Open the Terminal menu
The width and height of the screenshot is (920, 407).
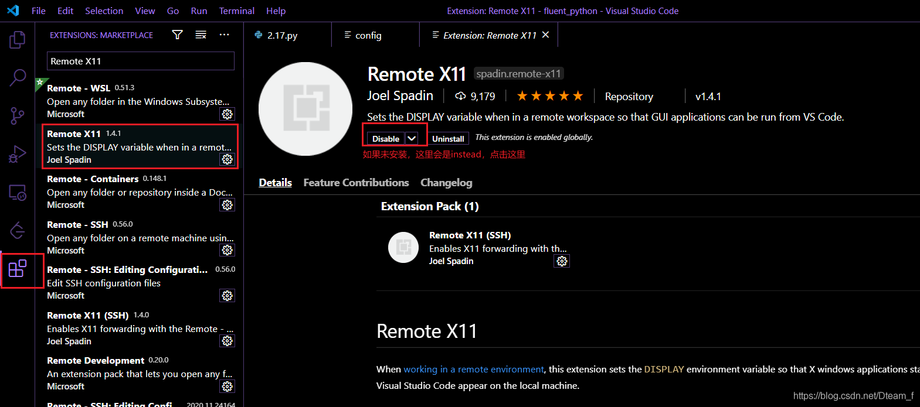click(x=236, y=11)
